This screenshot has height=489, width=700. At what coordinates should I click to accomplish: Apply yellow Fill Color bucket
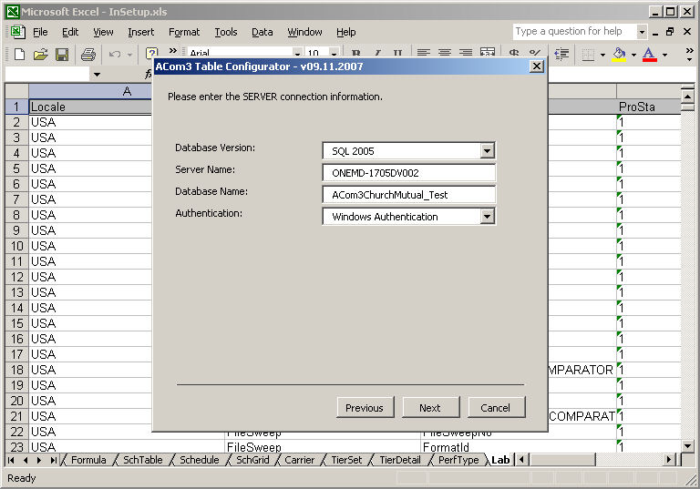(619, 55)
